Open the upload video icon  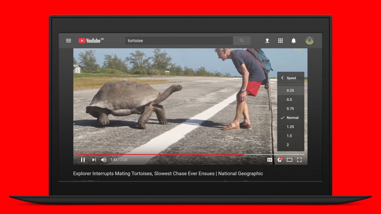click(x=267, y=41)
